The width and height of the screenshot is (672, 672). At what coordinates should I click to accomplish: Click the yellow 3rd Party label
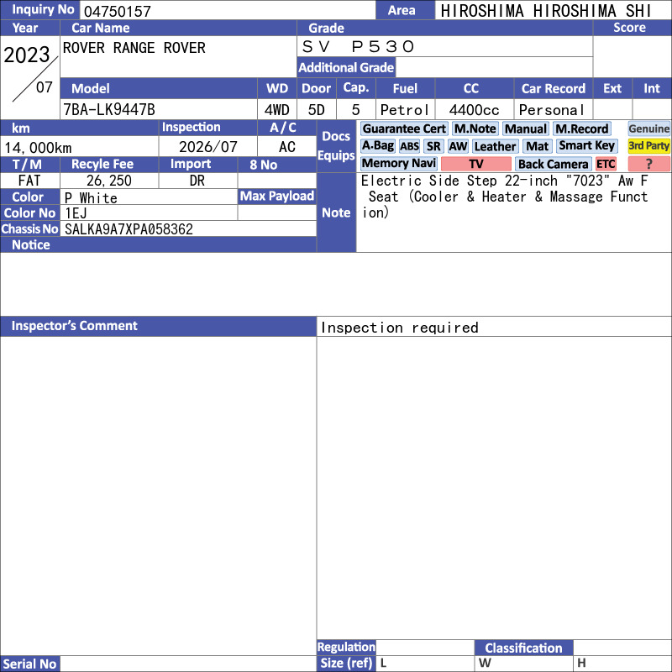649,146
